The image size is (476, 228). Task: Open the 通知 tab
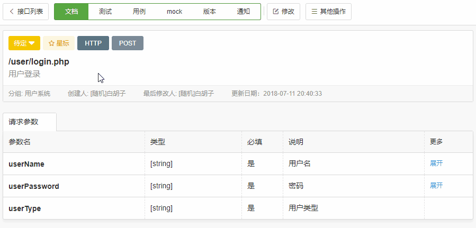point(243,12)
